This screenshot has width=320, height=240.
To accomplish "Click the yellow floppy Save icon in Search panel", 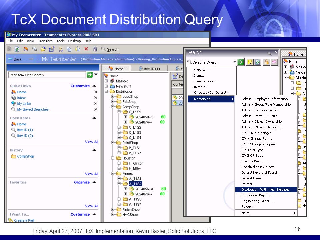I will tap(250, 62).
